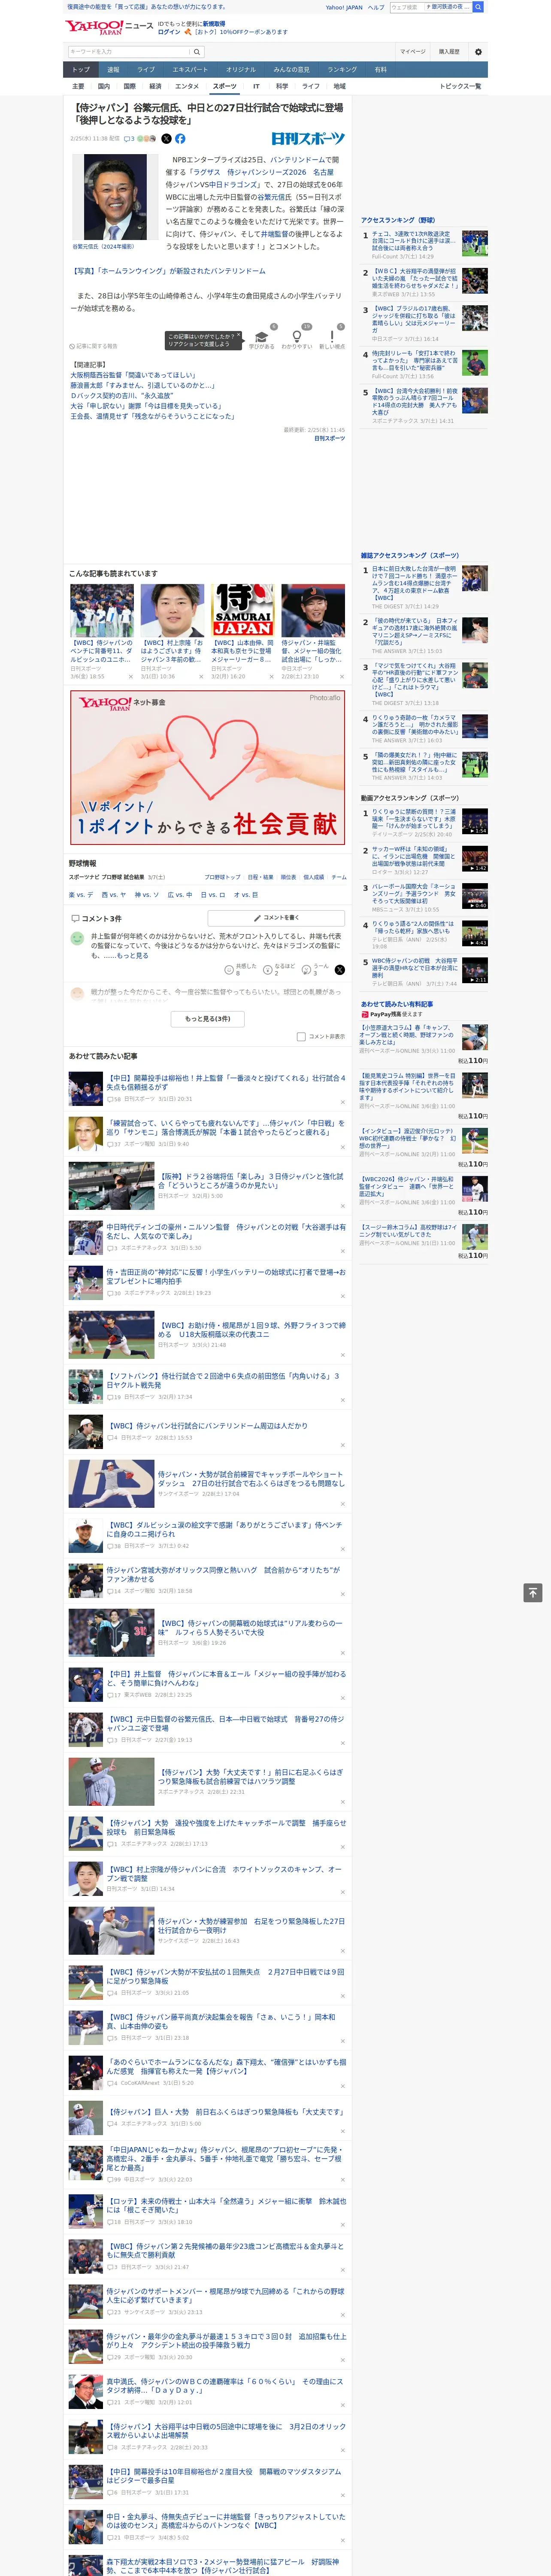Viewport: 551px width, 2576px height.
Task: React with 新しい視点 exclamation icon
Action: click(332, 338)
